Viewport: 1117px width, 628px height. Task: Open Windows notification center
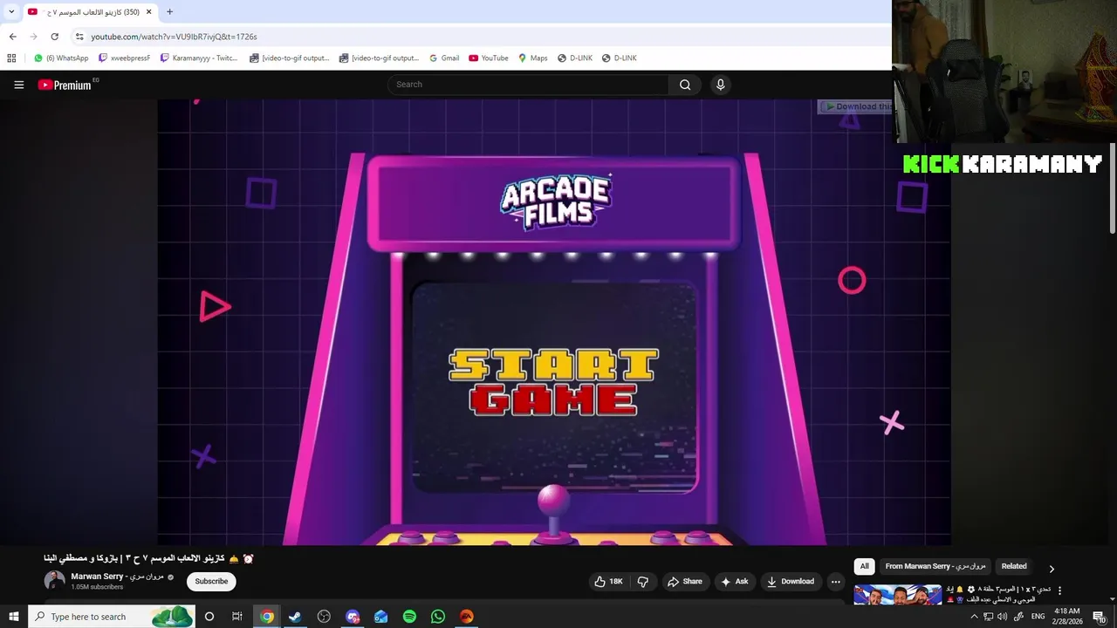click(x=1100, y=617)
